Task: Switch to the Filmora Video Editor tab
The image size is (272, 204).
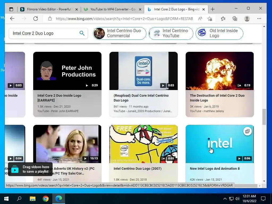Action: tap(49, 9)
